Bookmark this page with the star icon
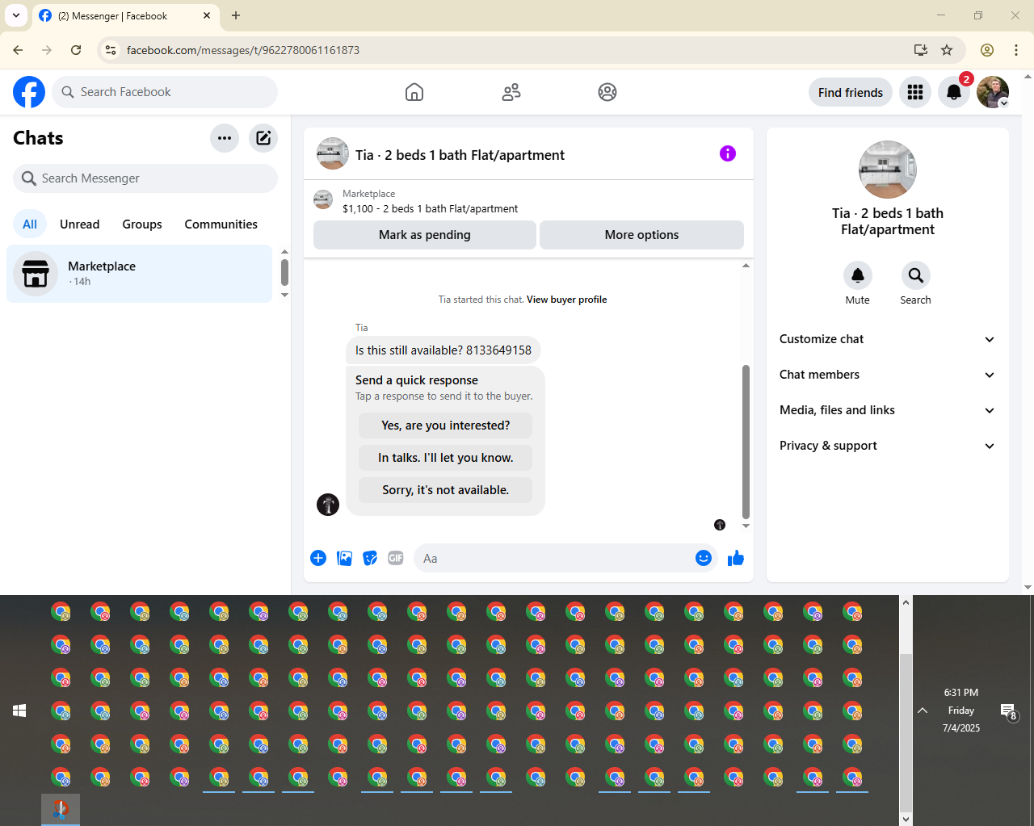This screenshot has width=1034, height=826. [947, 50]
